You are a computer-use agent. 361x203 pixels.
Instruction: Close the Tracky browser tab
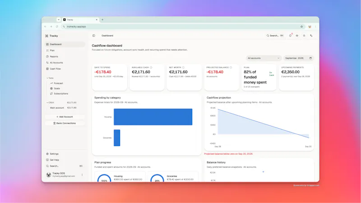click(97, 20)
